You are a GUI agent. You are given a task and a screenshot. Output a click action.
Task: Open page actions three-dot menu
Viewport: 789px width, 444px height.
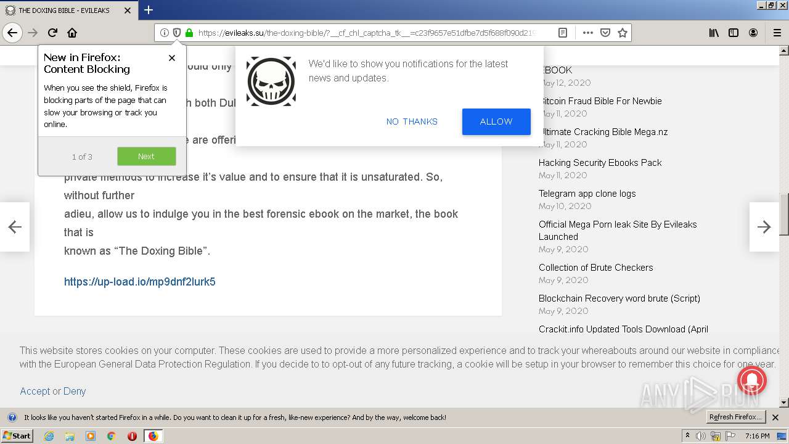click(587, 33)
